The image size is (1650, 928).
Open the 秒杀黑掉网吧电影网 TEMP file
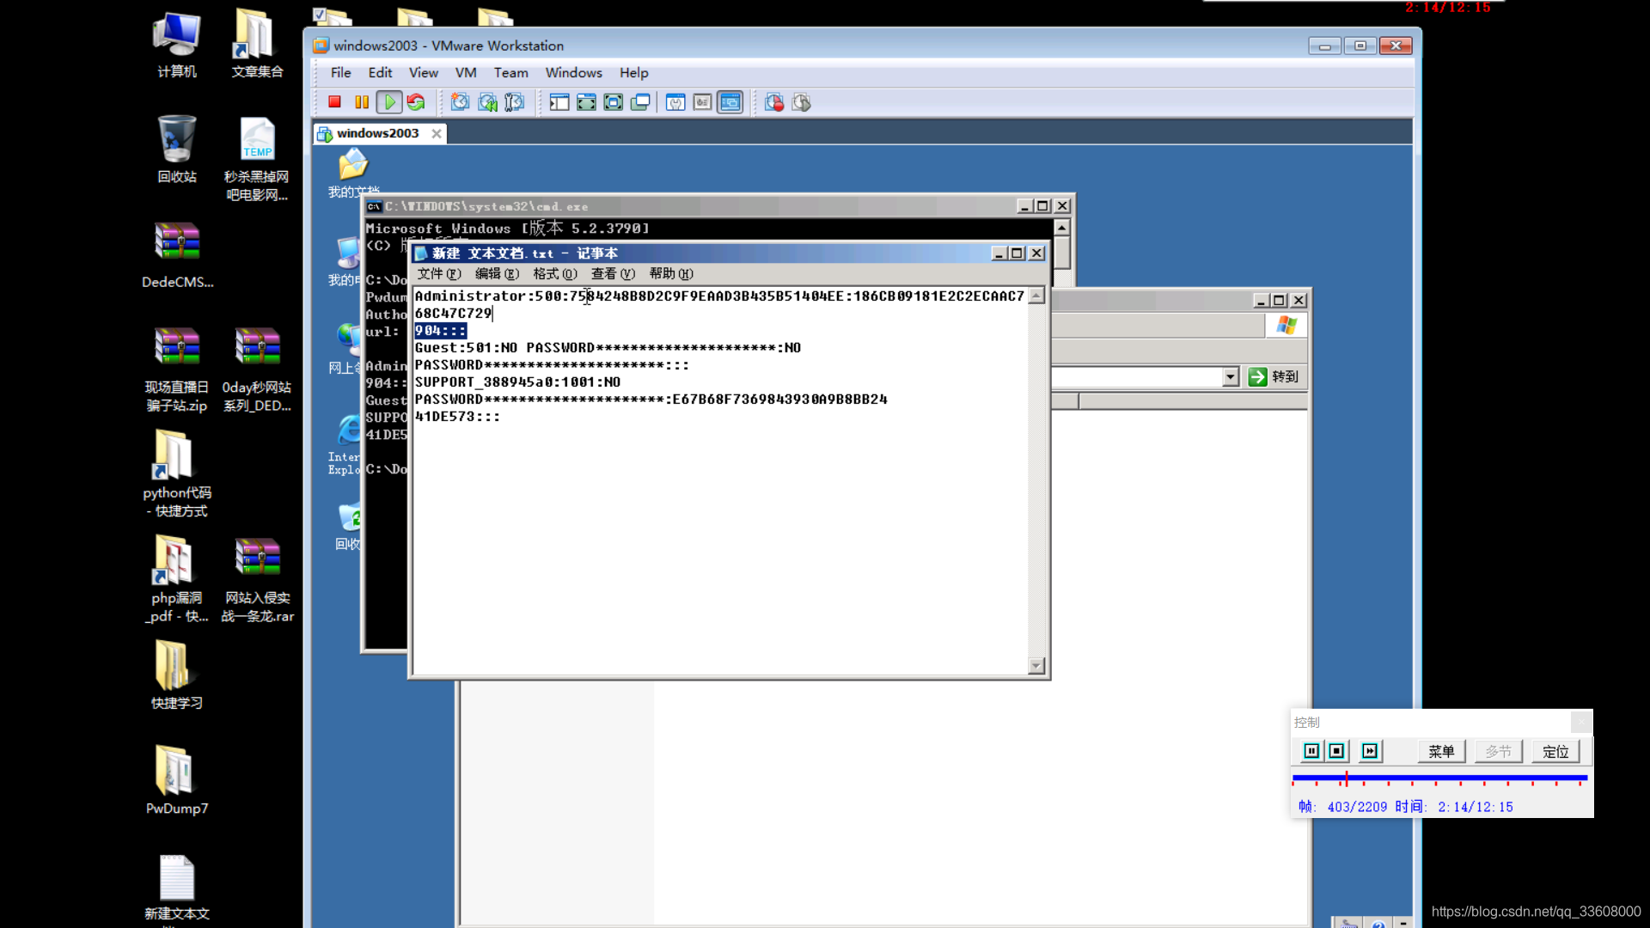(257, 159)
